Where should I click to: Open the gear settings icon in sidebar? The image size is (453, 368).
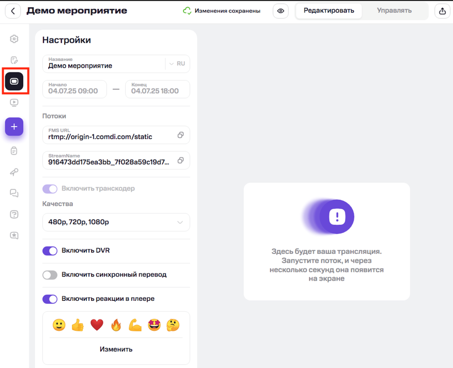coord(14,39)
